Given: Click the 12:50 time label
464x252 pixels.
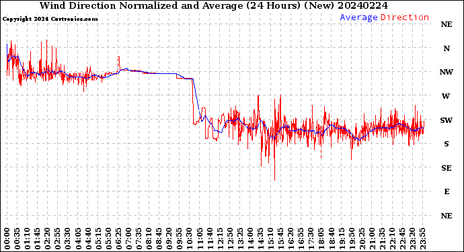Looking at the screenshot, I should 230,239.
